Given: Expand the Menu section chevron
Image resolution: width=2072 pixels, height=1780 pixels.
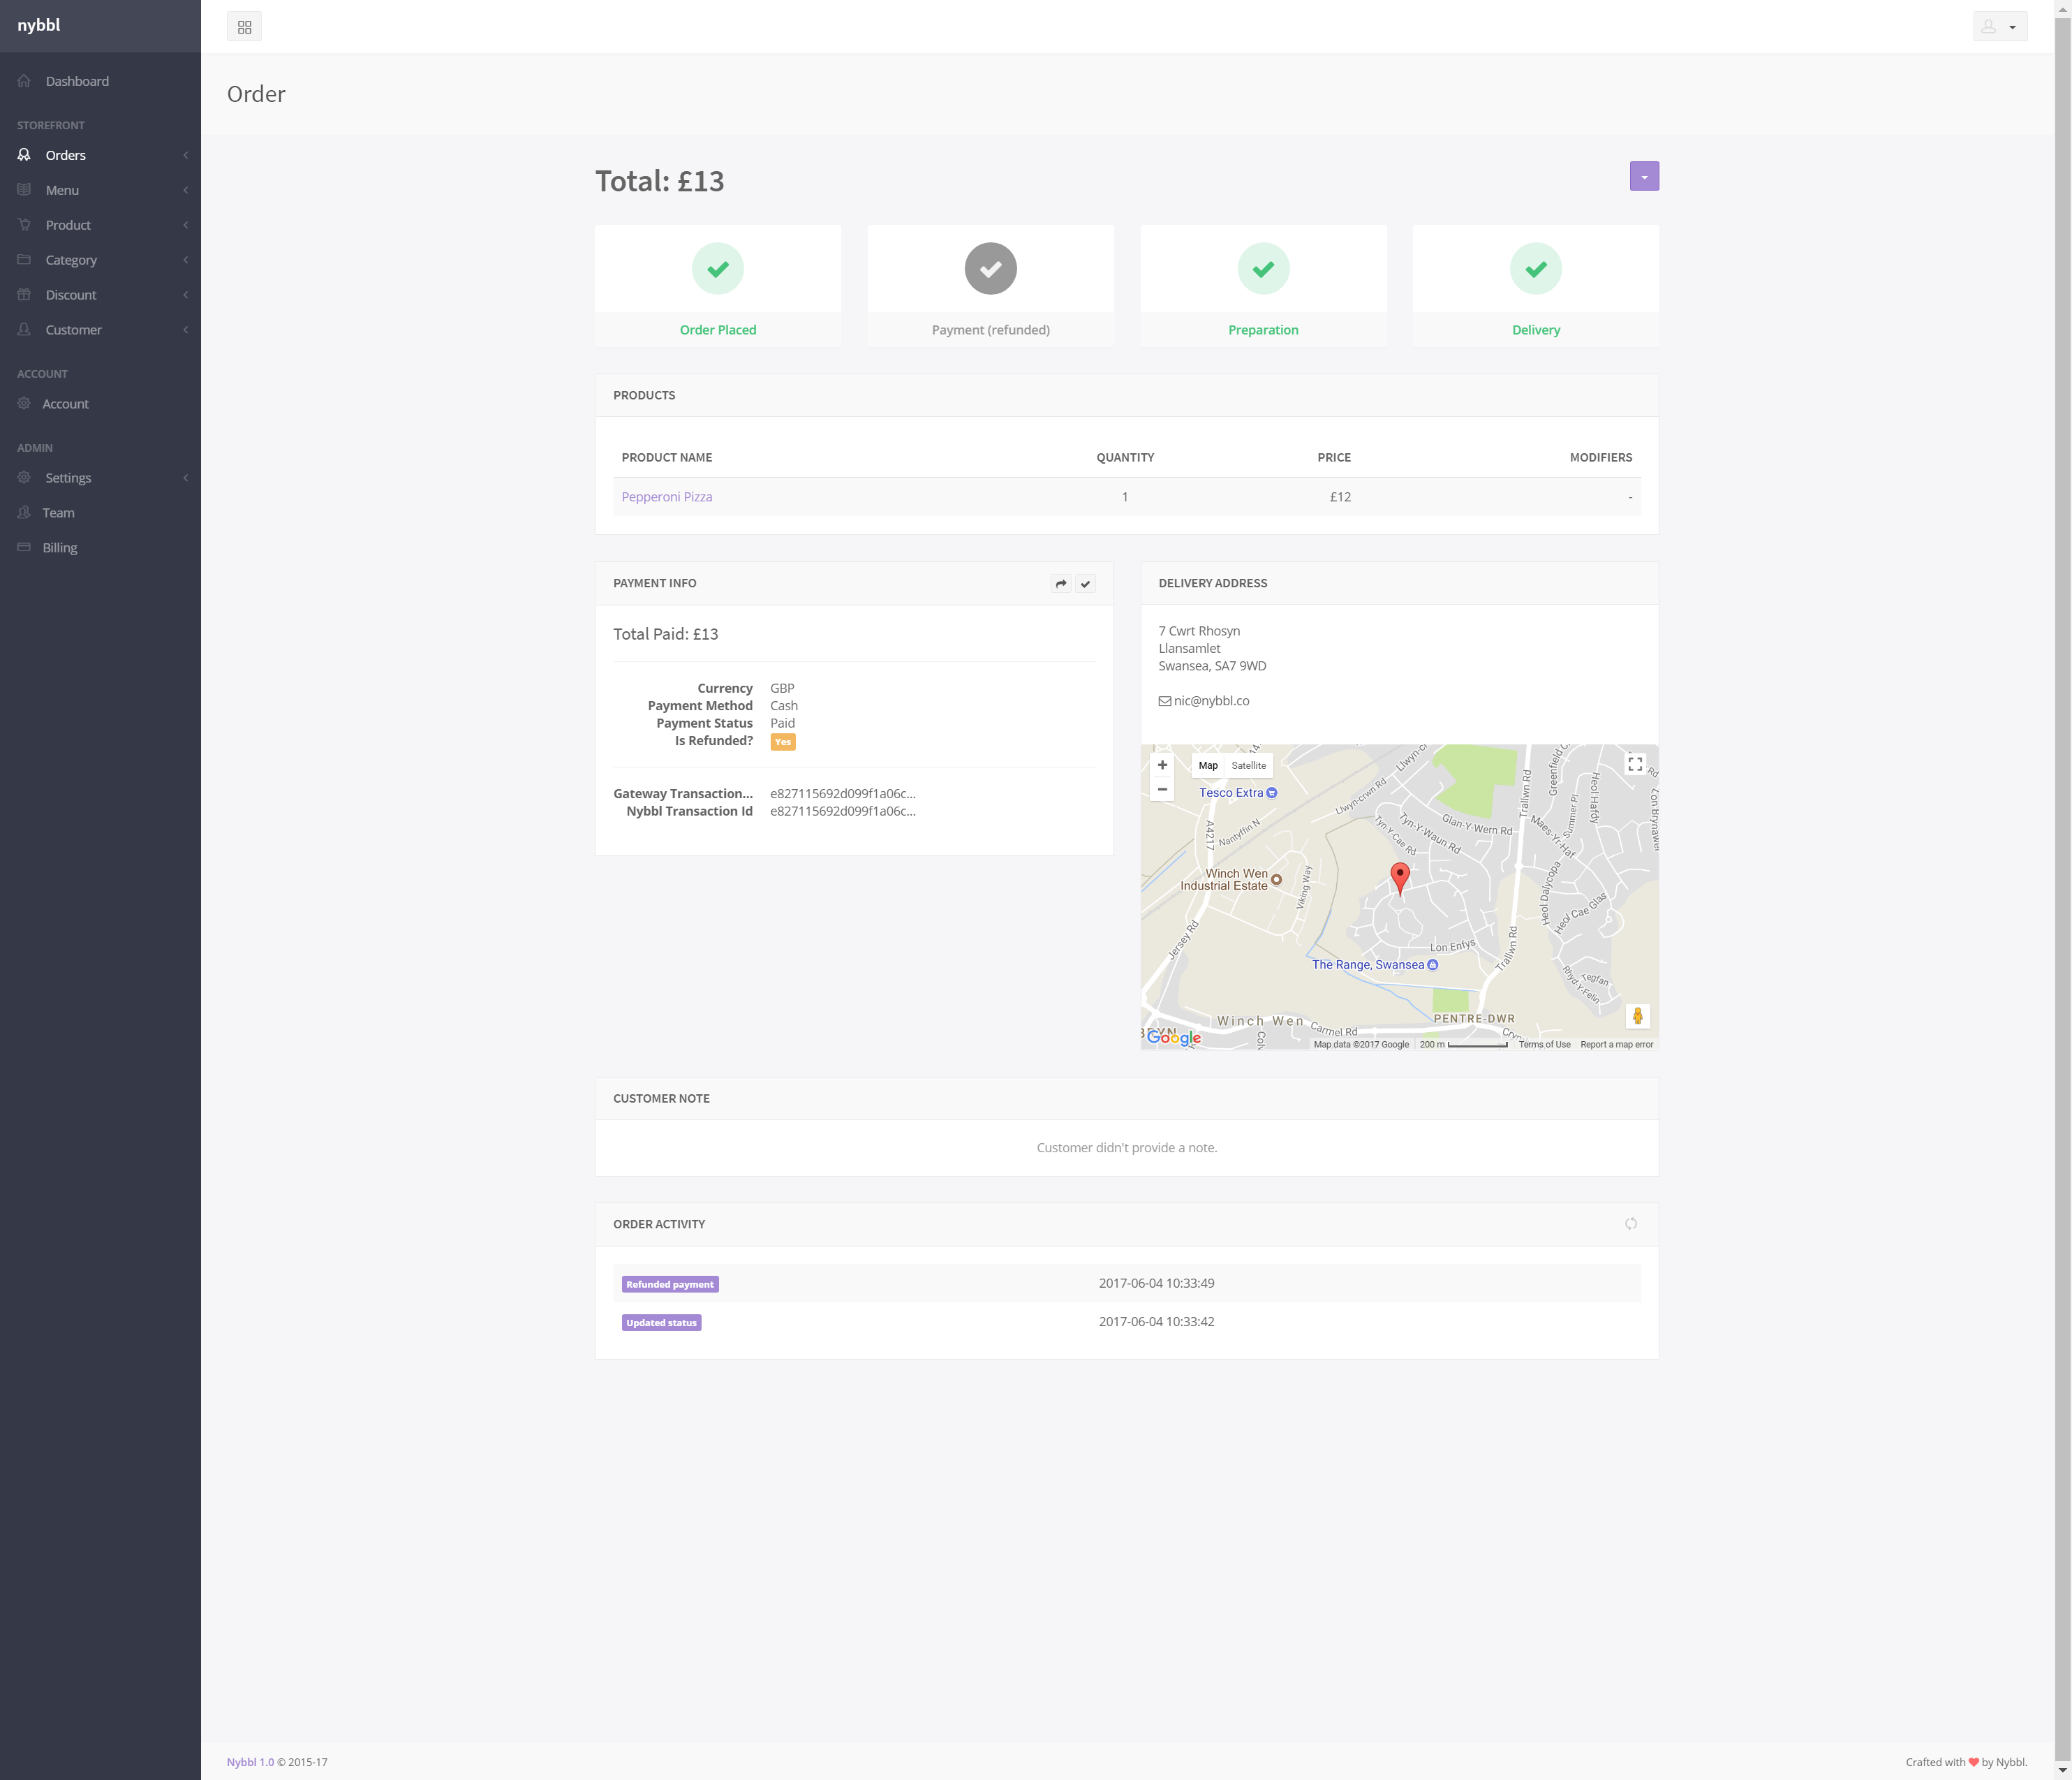Looking at the screenshot, I should (x=186, y=190).
